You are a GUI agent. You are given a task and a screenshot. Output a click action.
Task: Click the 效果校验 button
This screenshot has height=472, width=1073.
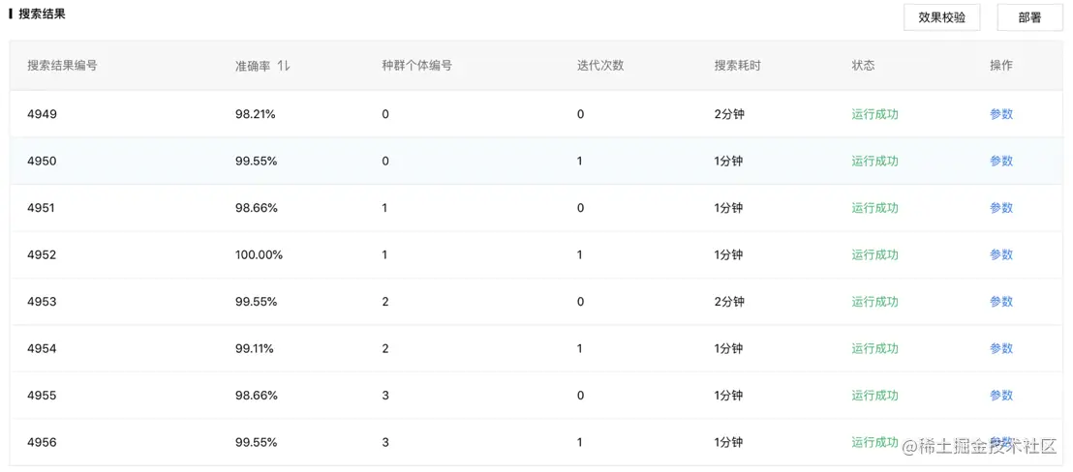941,17
